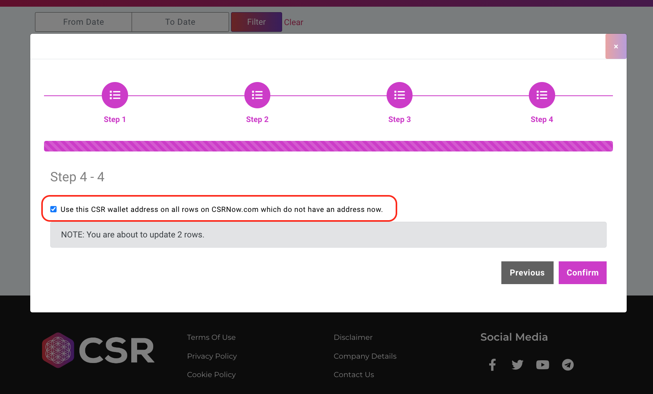The width and height of the screenshot is (653, 394).
Task: Select the Step 2 wizard icon
Action: pyautogui.click(x=257, y=95)
